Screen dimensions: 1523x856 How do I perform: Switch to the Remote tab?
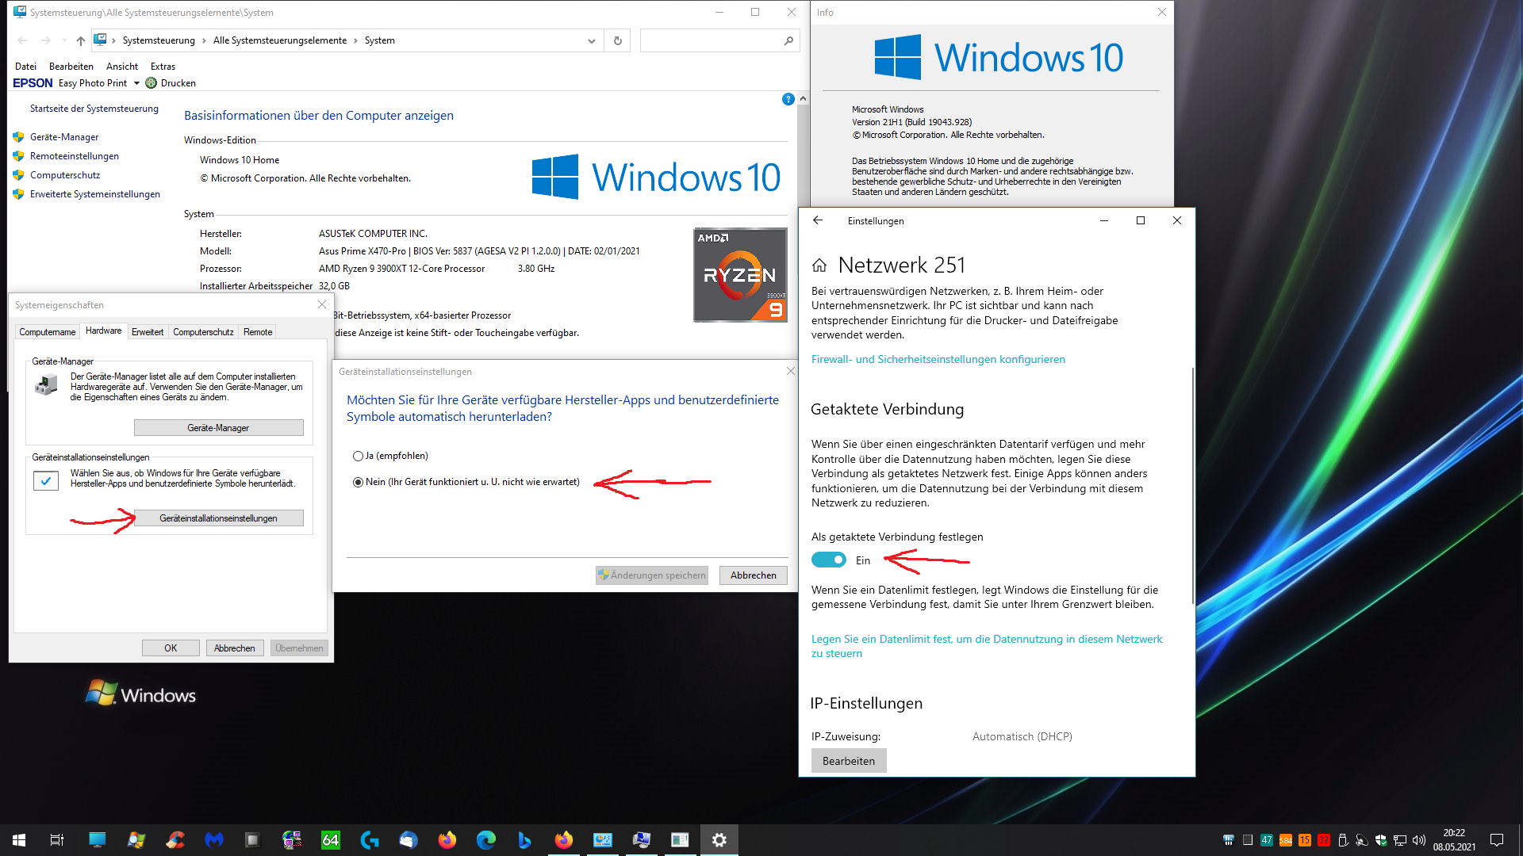(258, 332)
